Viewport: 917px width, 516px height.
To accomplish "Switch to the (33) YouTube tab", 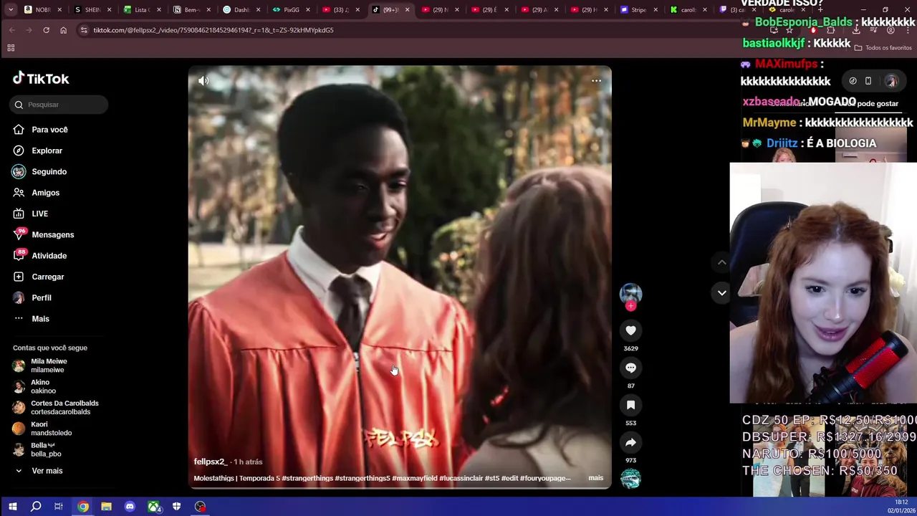I will tap(337, 10).
